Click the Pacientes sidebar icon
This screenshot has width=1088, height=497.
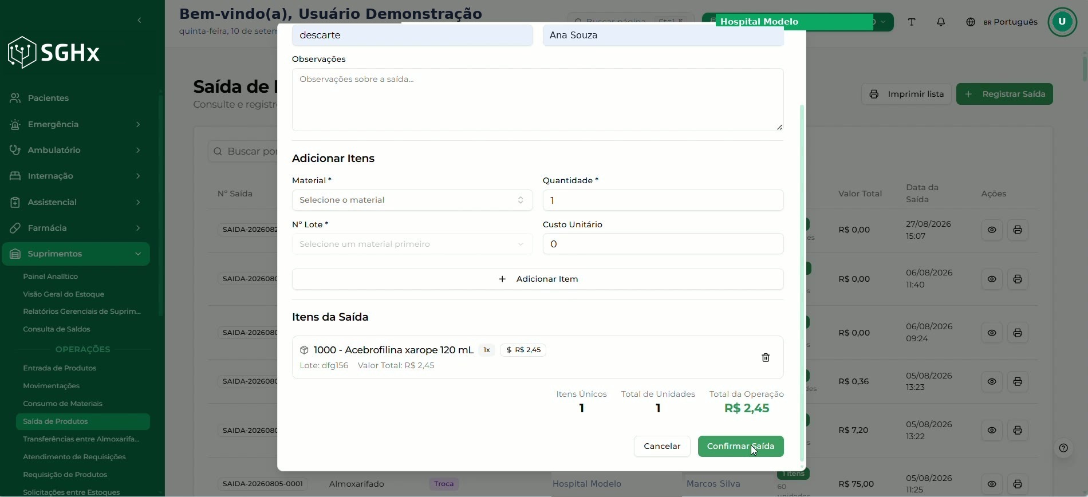15,98
